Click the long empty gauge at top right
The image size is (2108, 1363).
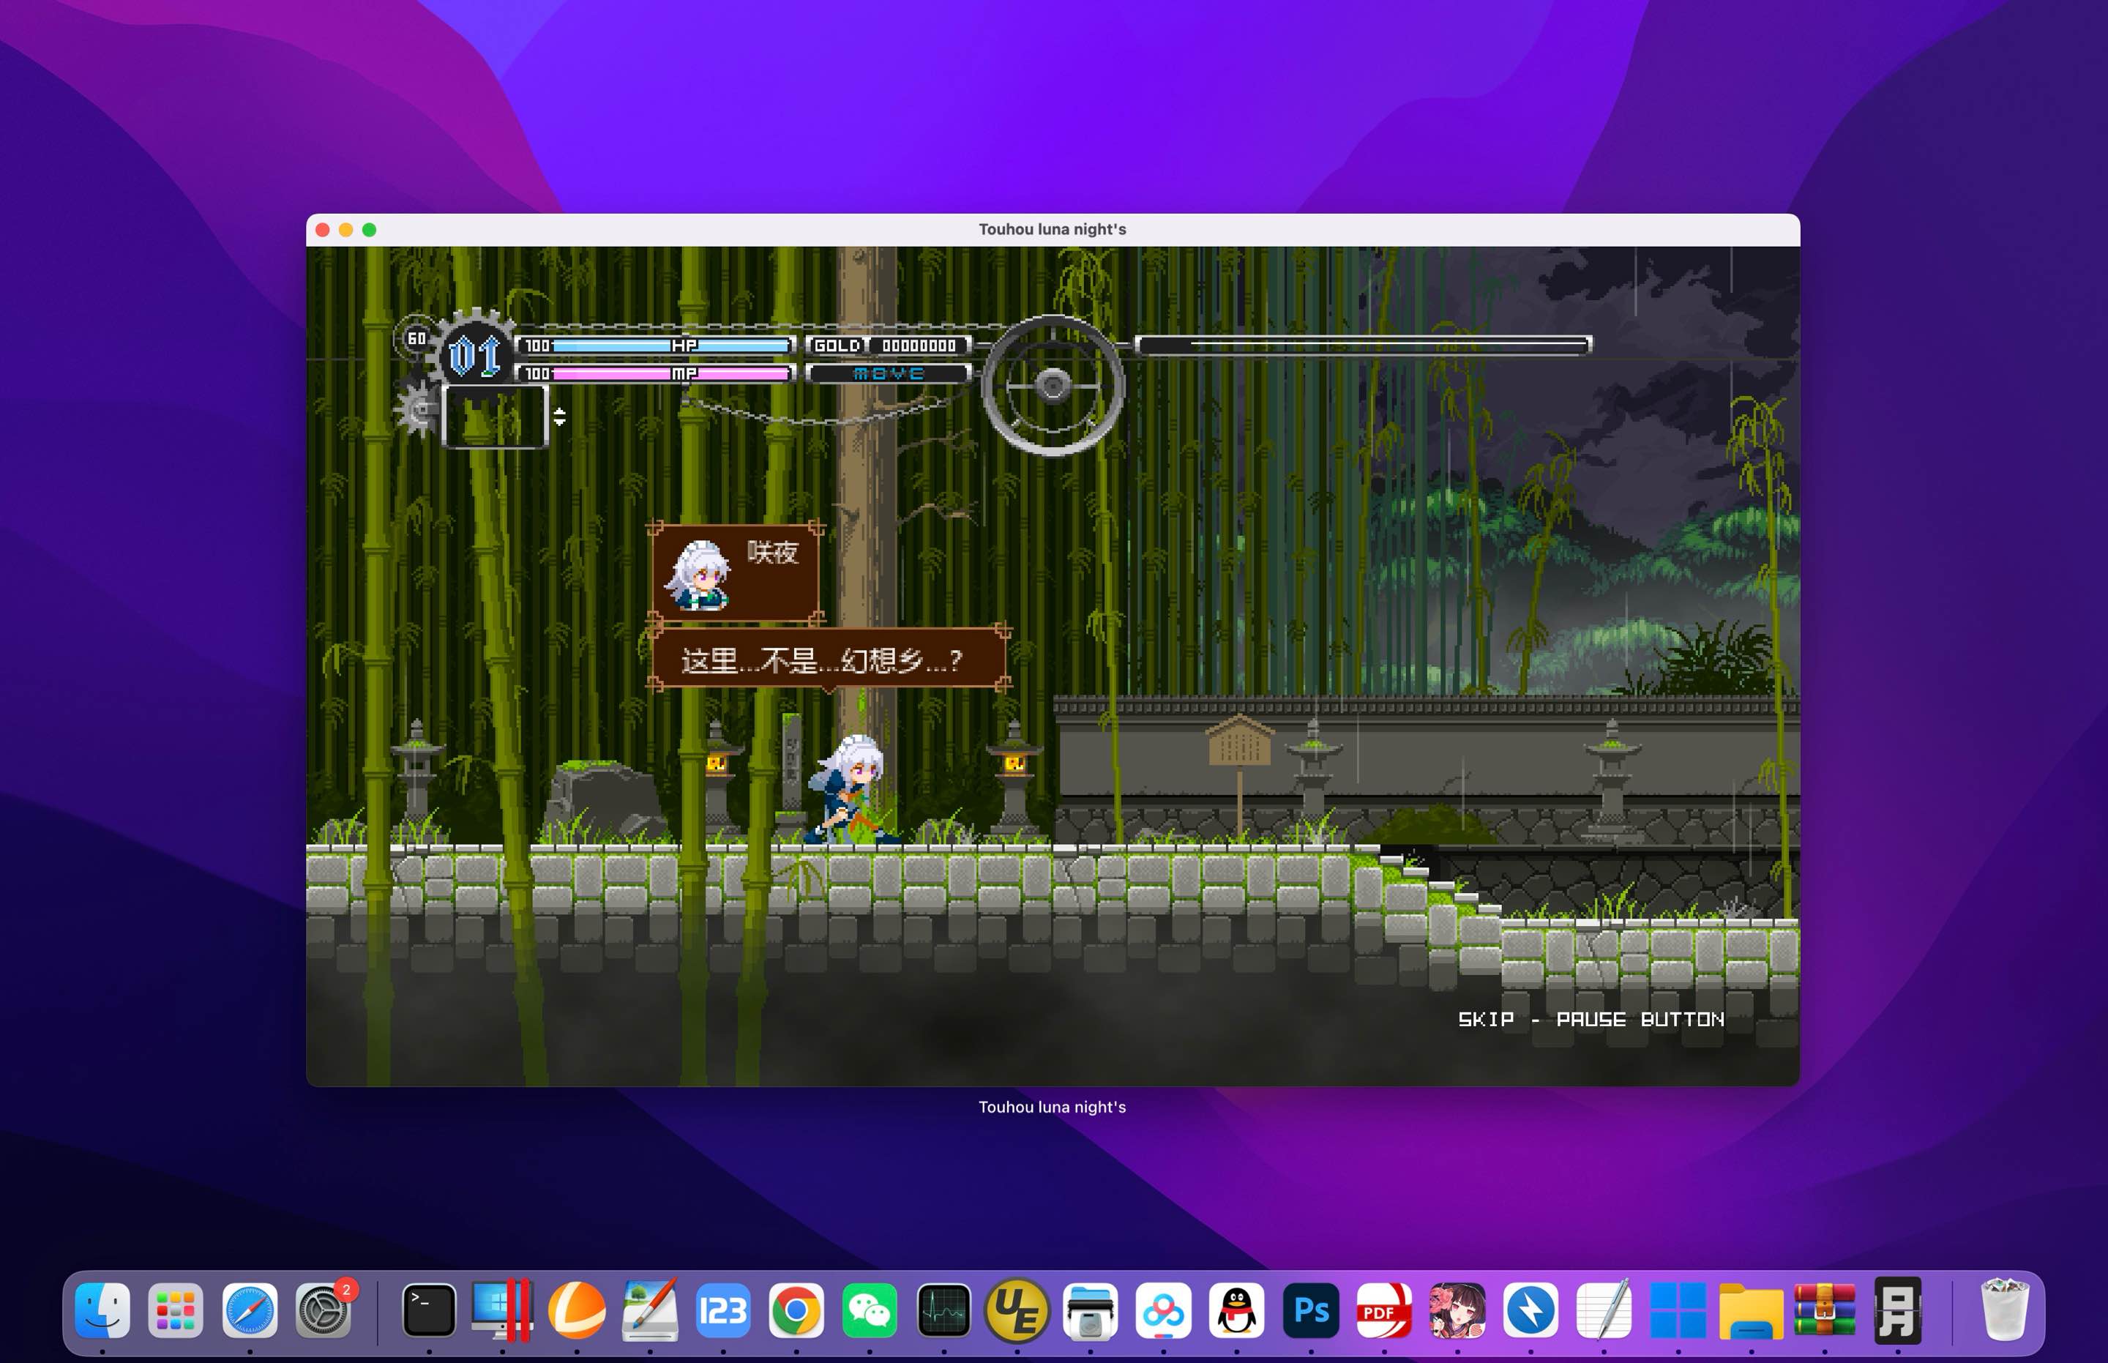pyautogui.click(x=1364, y=346)
